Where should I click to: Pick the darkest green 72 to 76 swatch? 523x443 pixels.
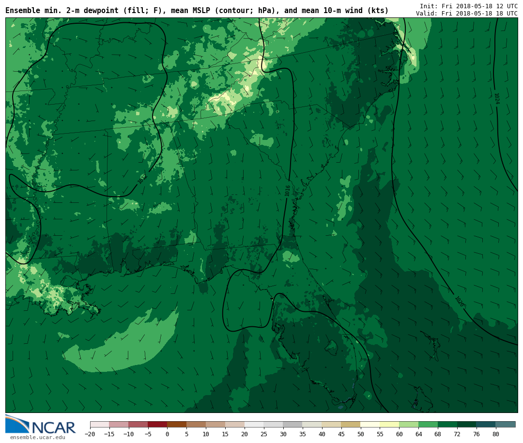pyautogui.click(x=466, y=424)
